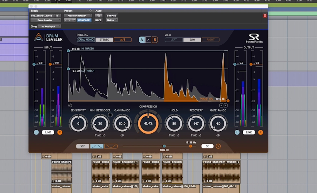Click the sidechain solo S icon

point(218,146)
